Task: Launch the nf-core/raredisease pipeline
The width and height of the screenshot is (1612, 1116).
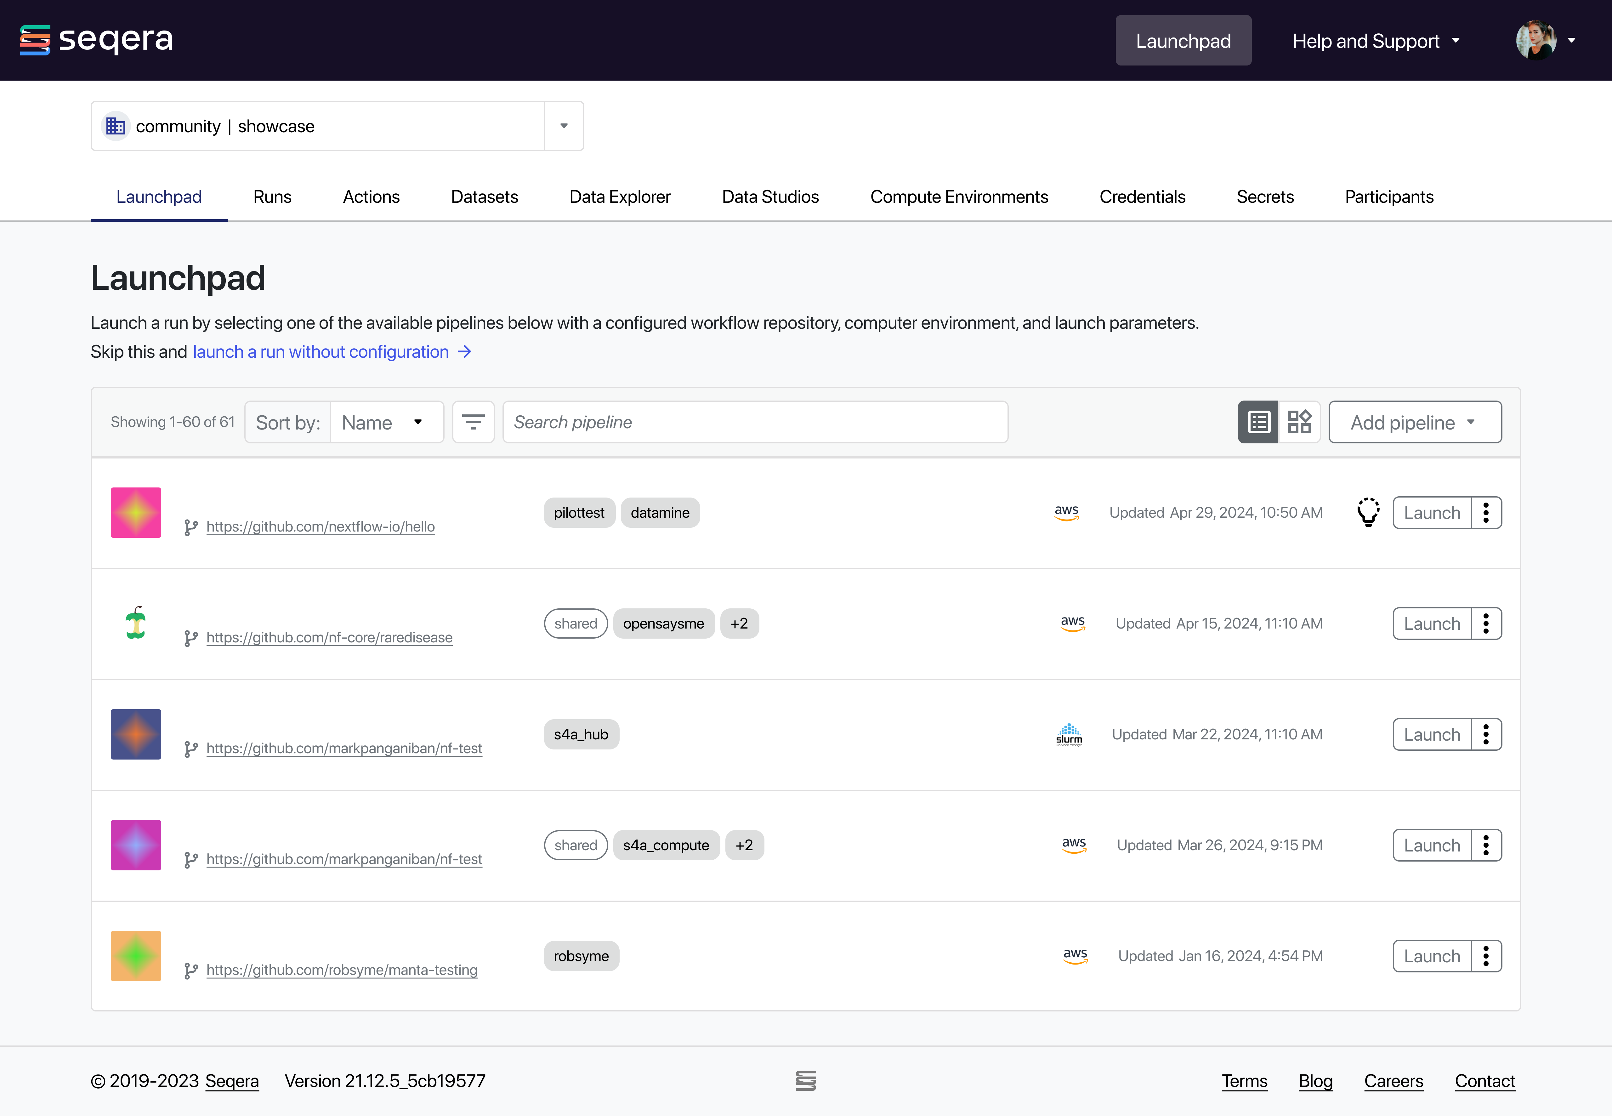Action: (x=1432, y=623)
